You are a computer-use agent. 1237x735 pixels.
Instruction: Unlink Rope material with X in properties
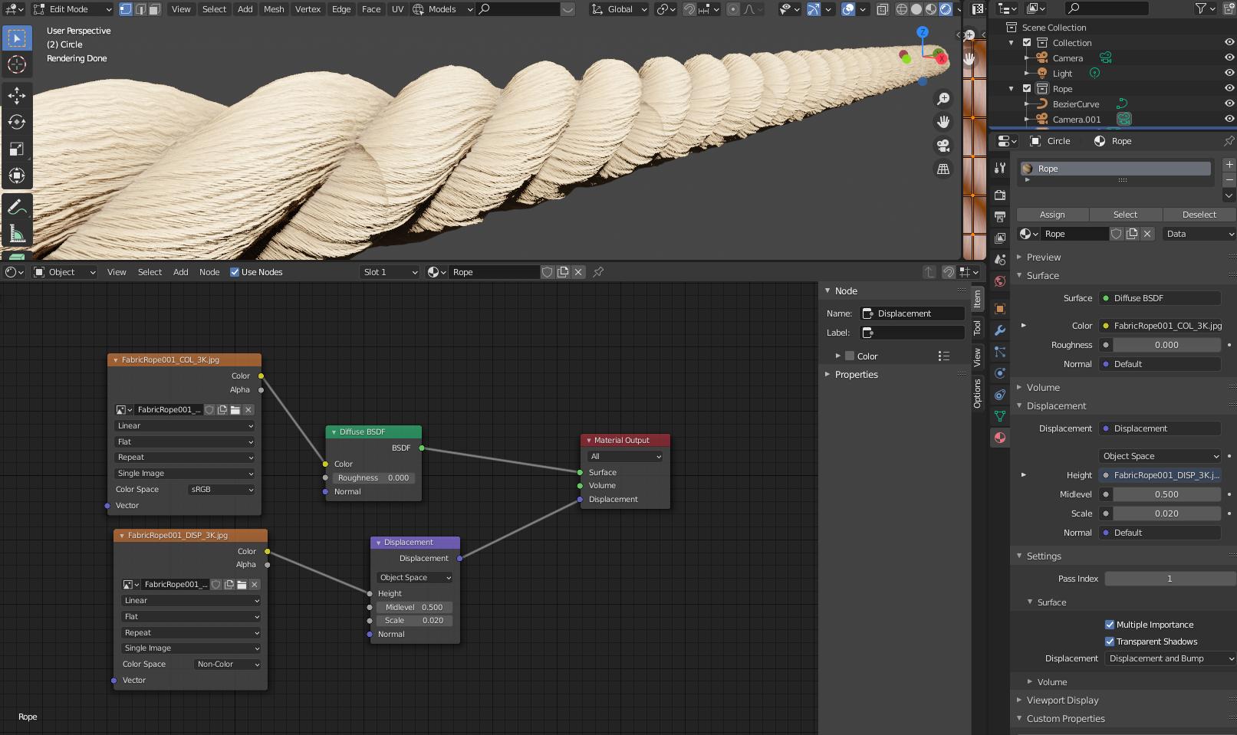pyautogui.click(x=1147, y=234)
